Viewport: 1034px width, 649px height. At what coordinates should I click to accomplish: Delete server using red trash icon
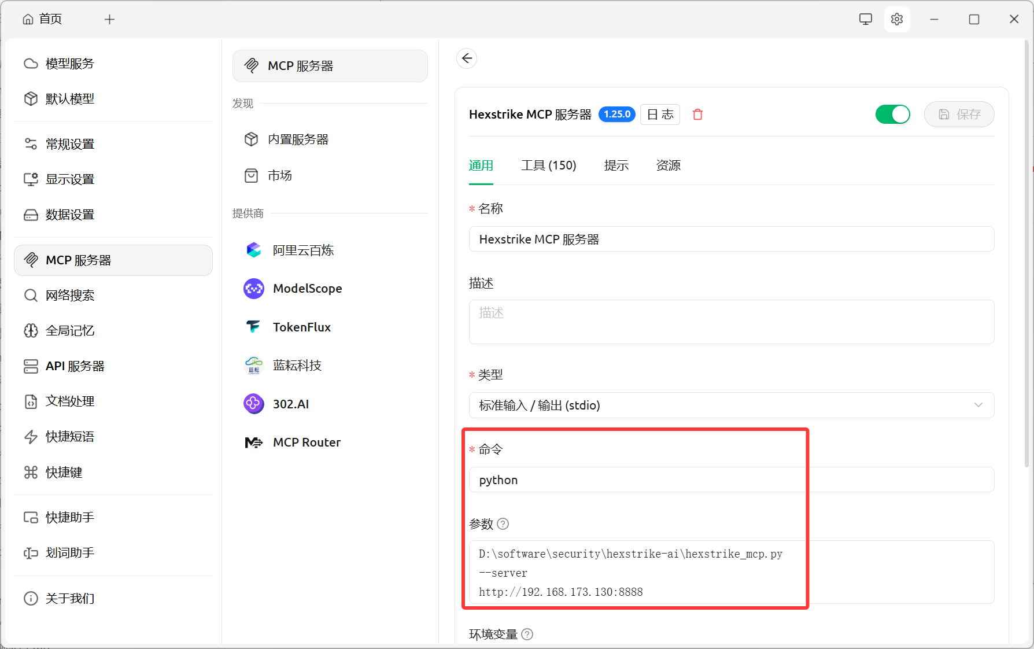(x=697, y=115)
